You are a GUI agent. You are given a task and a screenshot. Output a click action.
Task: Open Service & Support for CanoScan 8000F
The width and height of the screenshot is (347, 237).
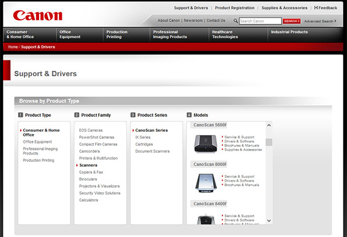[239, 177]
